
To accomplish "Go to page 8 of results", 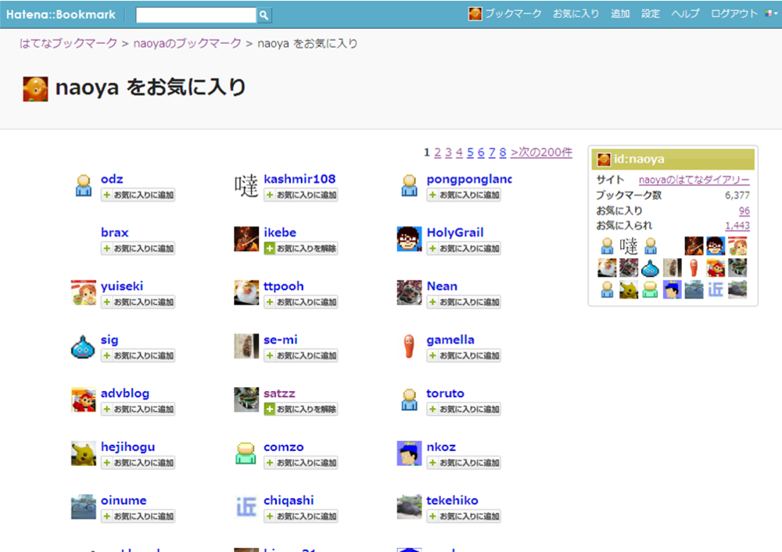I will pos(503,152).
